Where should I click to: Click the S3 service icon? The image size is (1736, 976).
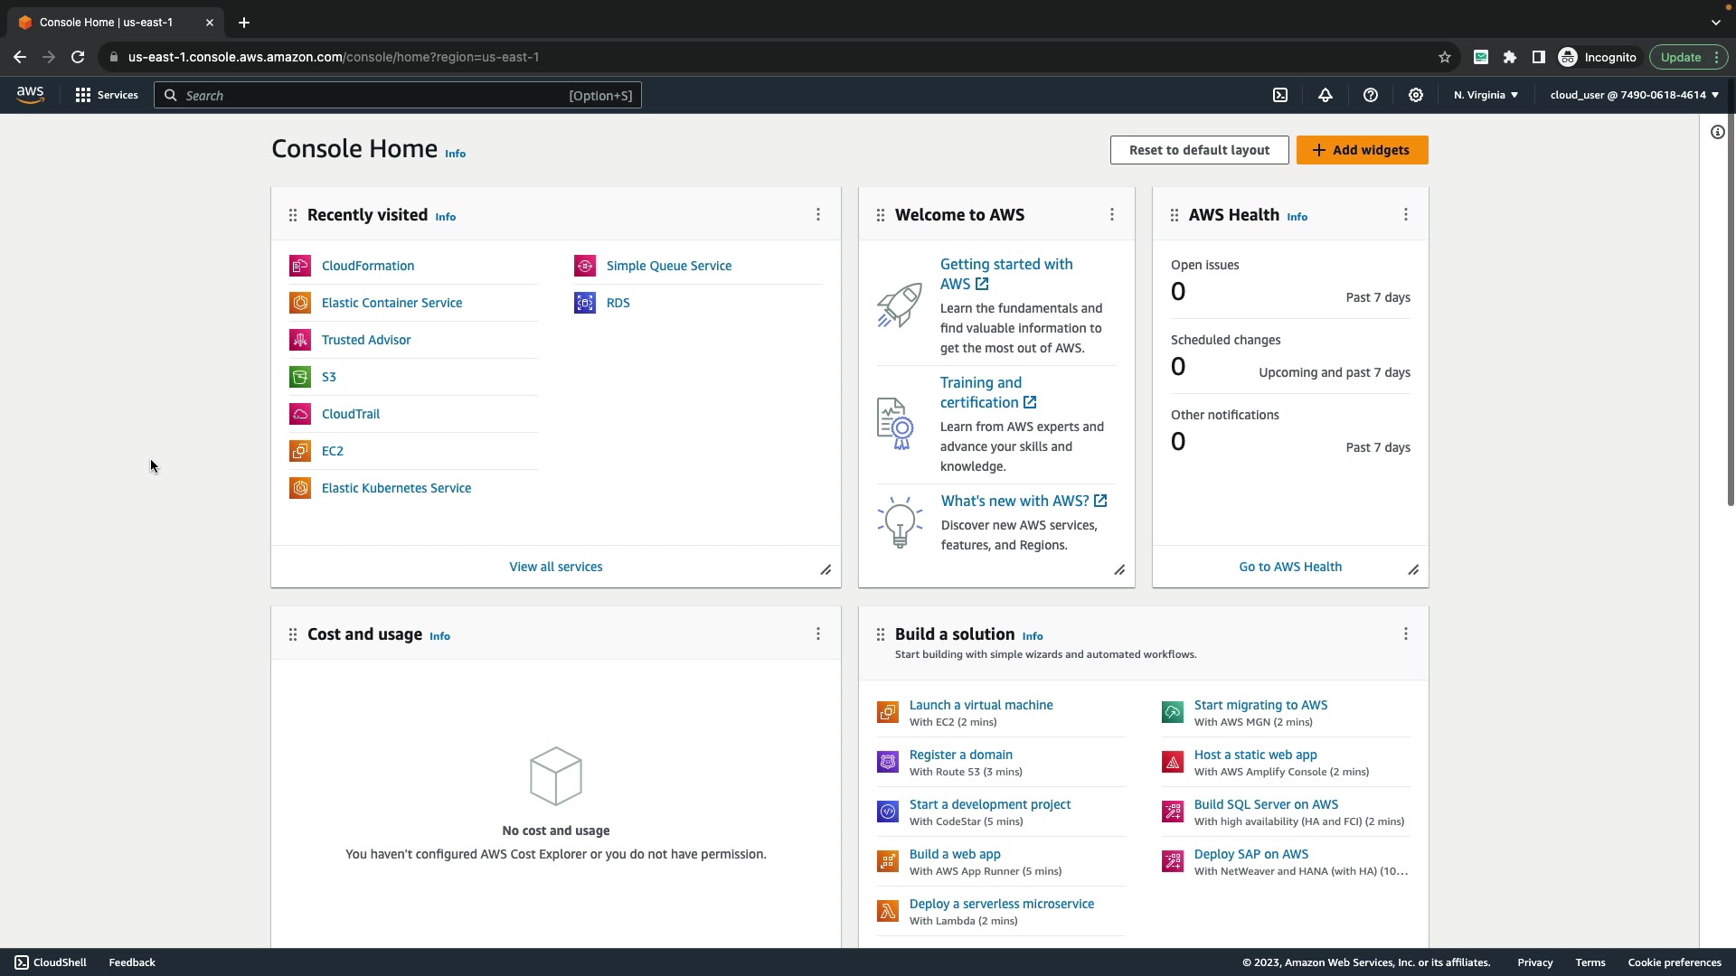coord(300,377)
